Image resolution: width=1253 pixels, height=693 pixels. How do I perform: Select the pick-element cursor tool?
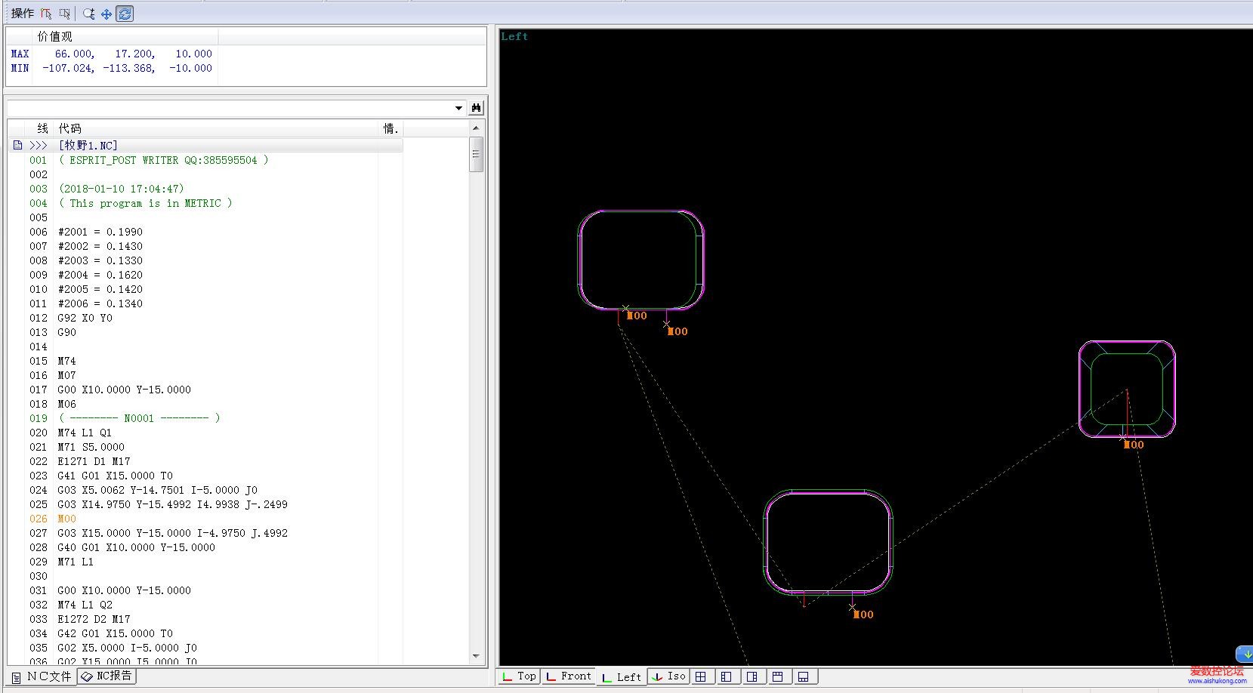[47, 14]
